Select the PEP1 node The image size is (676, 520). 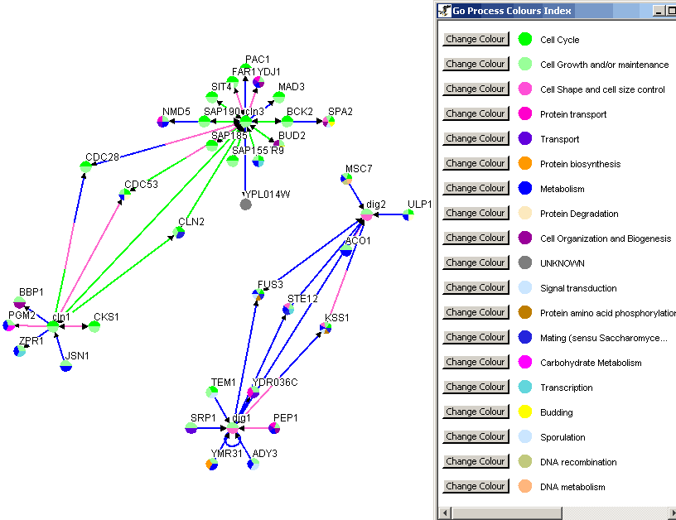click(x=274, y=428)
